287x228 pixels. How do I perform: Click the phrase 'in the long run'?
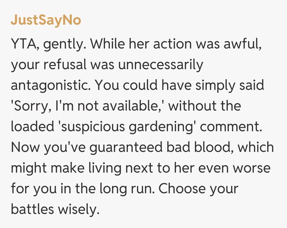[108, 188]
